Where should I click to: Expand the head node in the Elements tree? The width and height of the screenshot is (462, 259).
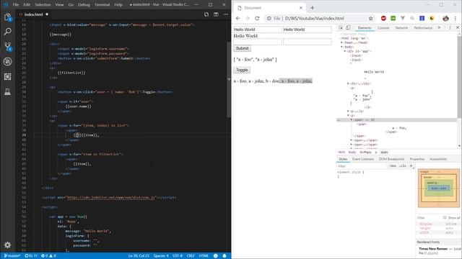point(341,42)
